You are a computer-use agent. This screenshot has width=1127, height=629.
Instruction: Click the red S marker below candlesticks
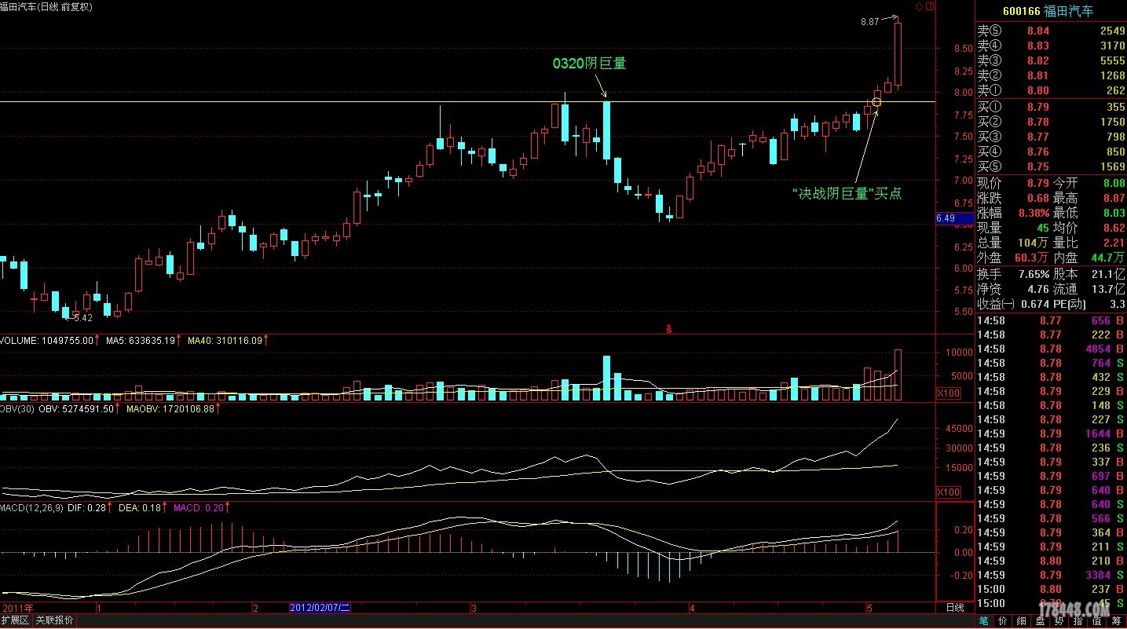click(668, 328)
